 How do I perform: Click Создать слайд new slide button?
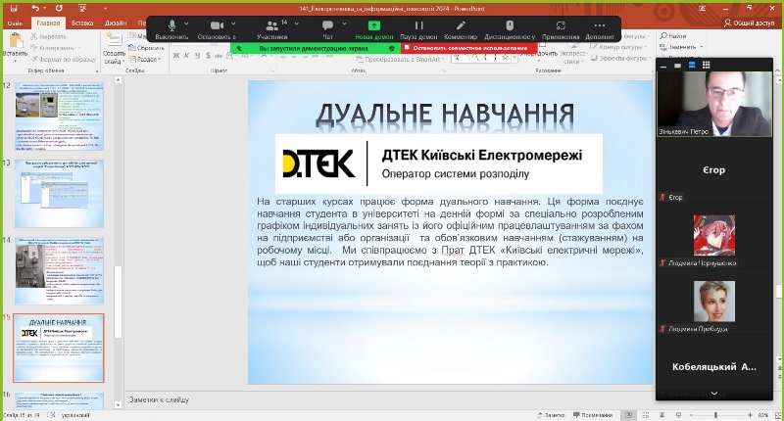[114, 49]
